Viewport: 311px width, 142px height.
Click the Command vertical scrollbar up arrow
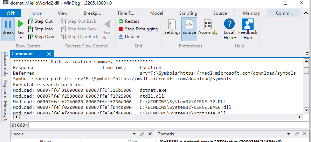coord(306,61)
